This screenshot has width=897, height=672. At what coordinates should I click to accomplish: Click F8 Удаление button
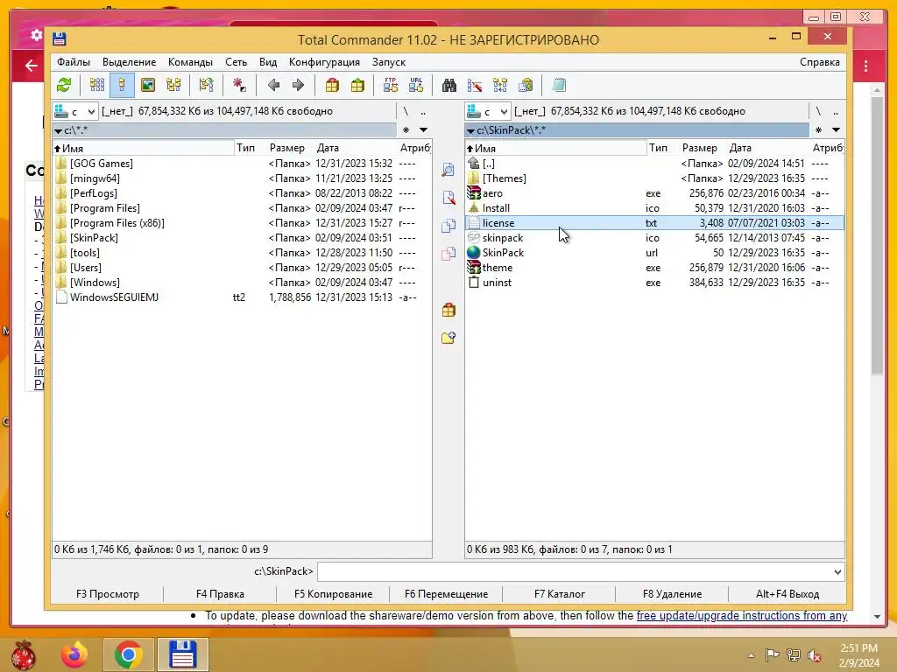(672, 594)
